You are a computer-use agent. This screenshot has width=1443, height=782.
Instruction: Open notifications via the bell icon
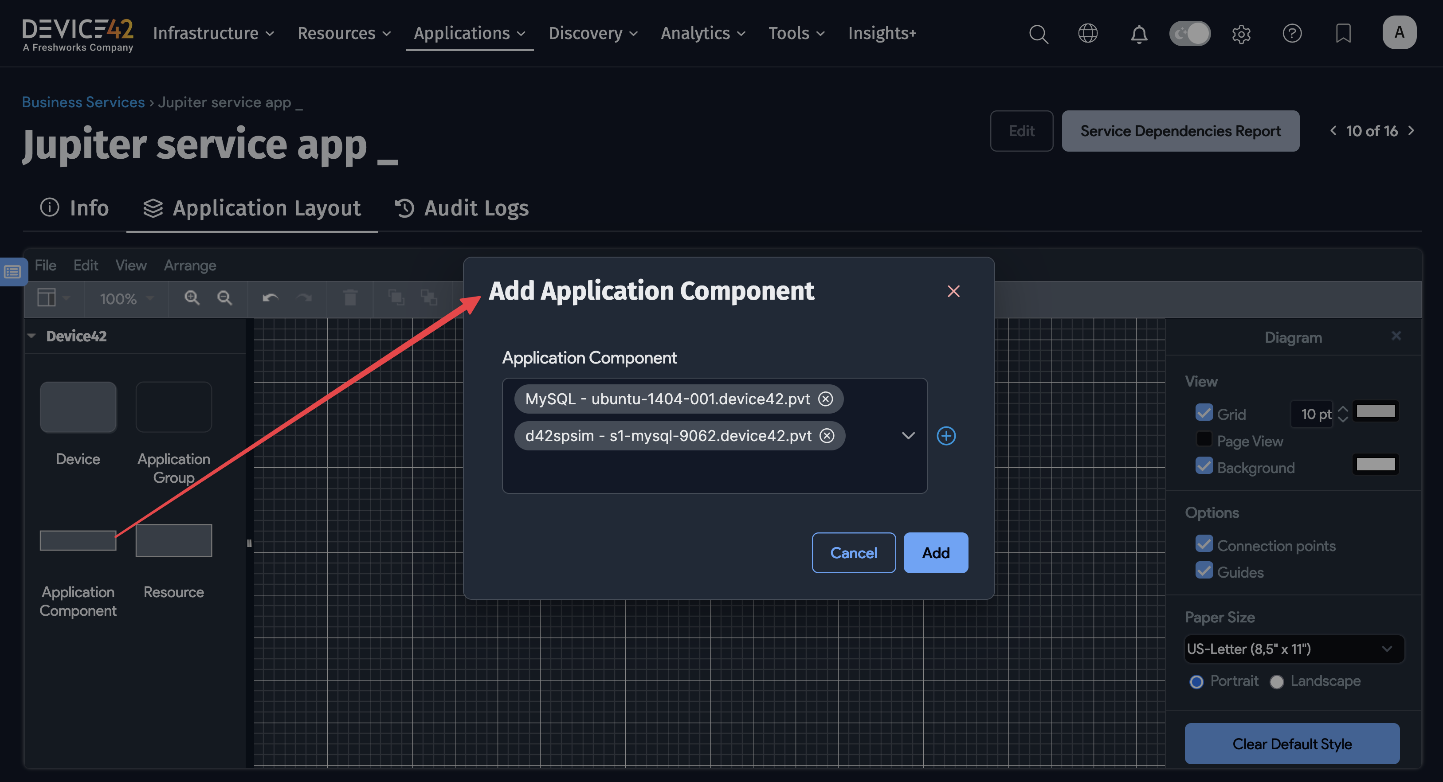(x=1138, y=34)
